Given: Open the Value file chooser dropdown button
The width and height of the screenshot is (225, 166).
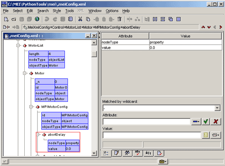Looking at the screenshot, I should tap(216, 135).
